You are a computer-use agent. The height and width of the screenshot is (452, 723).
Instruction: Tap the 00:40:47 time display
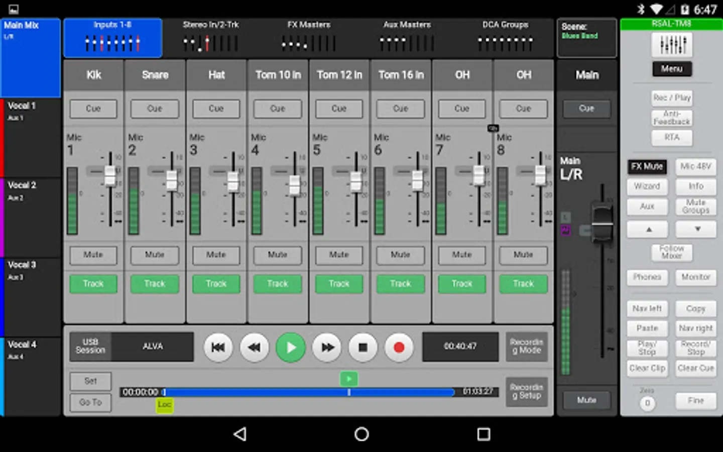coord(460,347)
